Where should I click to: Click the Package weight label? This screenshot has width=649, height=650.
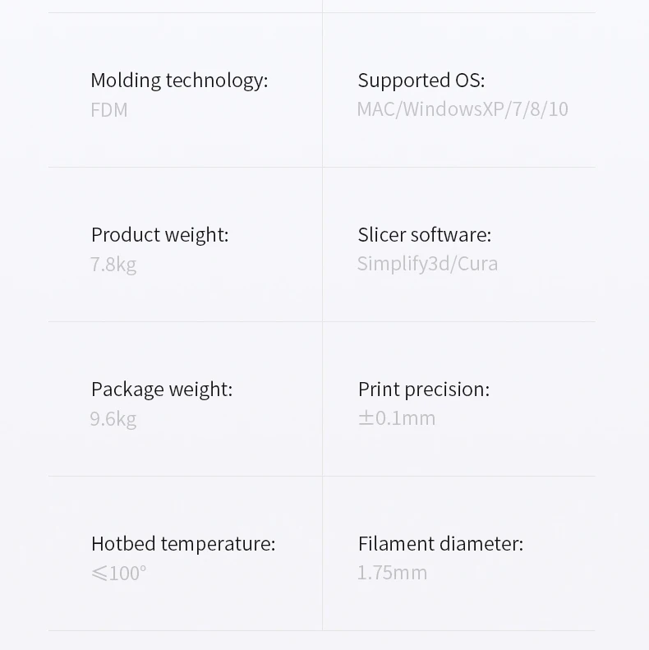[162, 390]
